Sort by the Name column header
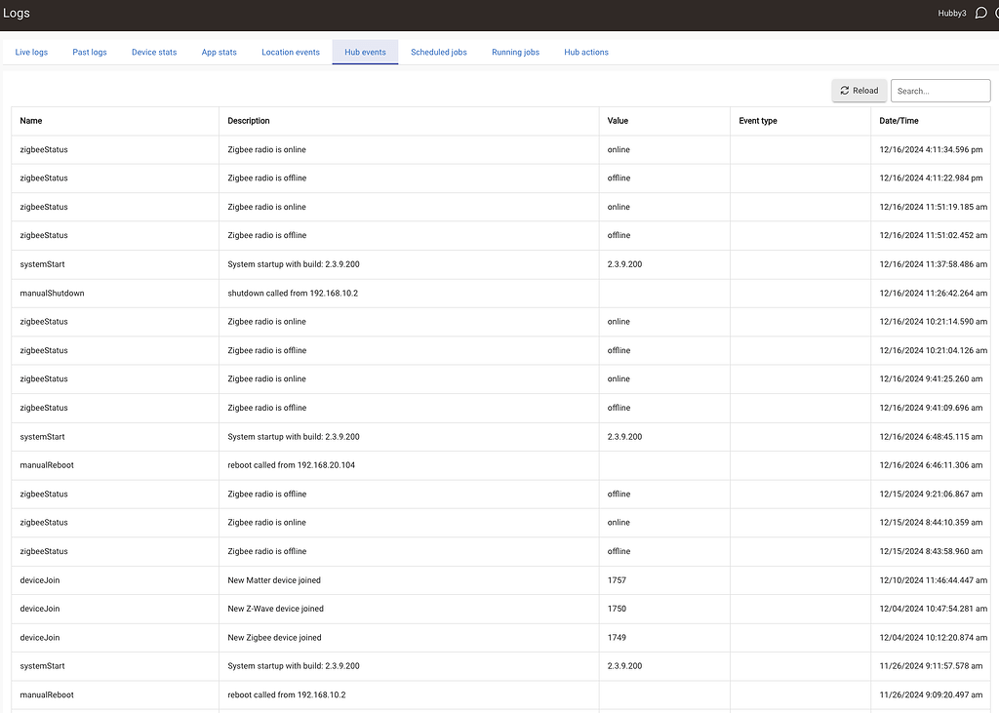Image resolution: width=999 pixels, height=713 pixels. pyautogui.click(x=31, y=120)
